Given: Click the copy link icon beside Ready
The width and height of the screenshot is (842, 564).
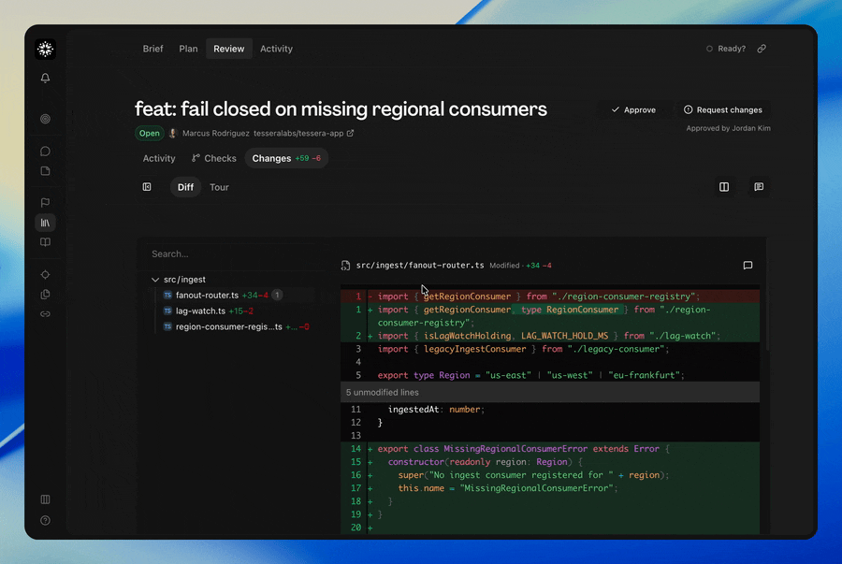Looking at the screenshot, I should tap(762, 49).
